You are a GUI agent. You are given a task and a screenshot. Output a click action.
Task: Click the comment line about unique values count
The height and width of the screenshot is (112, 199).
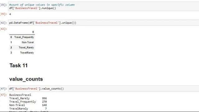[x=42, y=5]
